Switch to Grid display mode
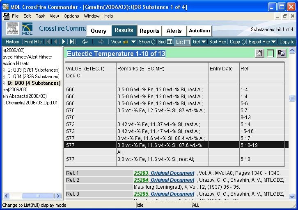This screenshot has height=210, width=298. [x=165, y=42]
